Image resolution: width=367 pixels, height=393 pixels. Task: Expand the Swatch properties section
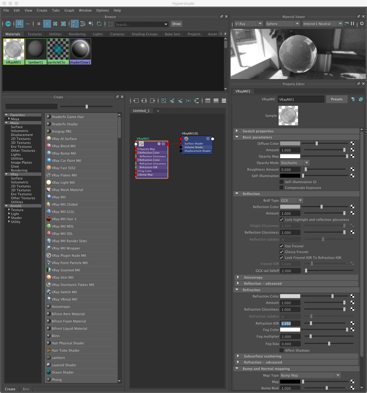pyautogui.click(x=237, y=131)
